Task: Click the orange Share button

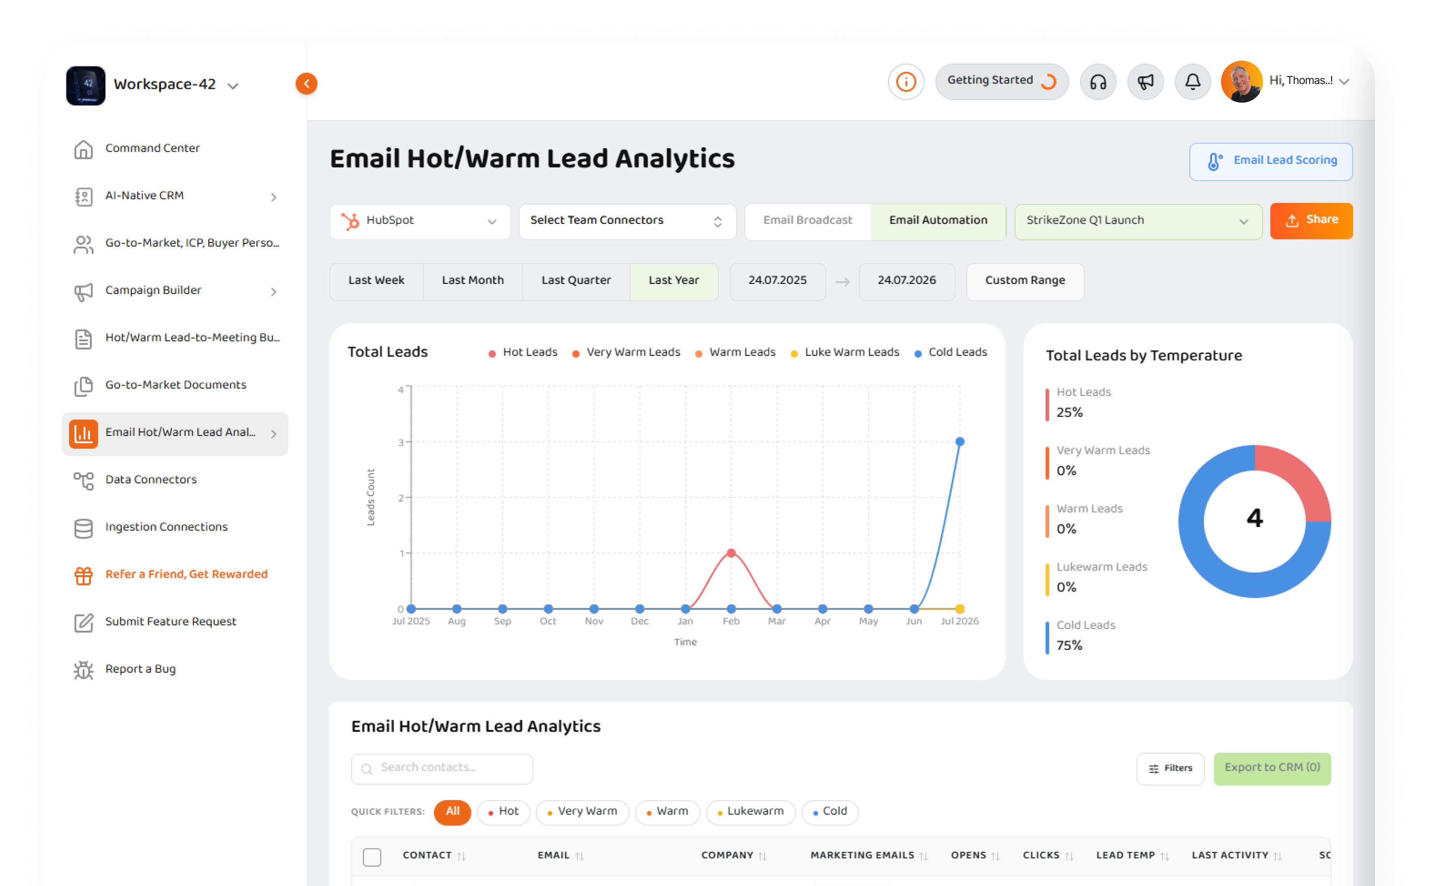Action: point(1311,221)
